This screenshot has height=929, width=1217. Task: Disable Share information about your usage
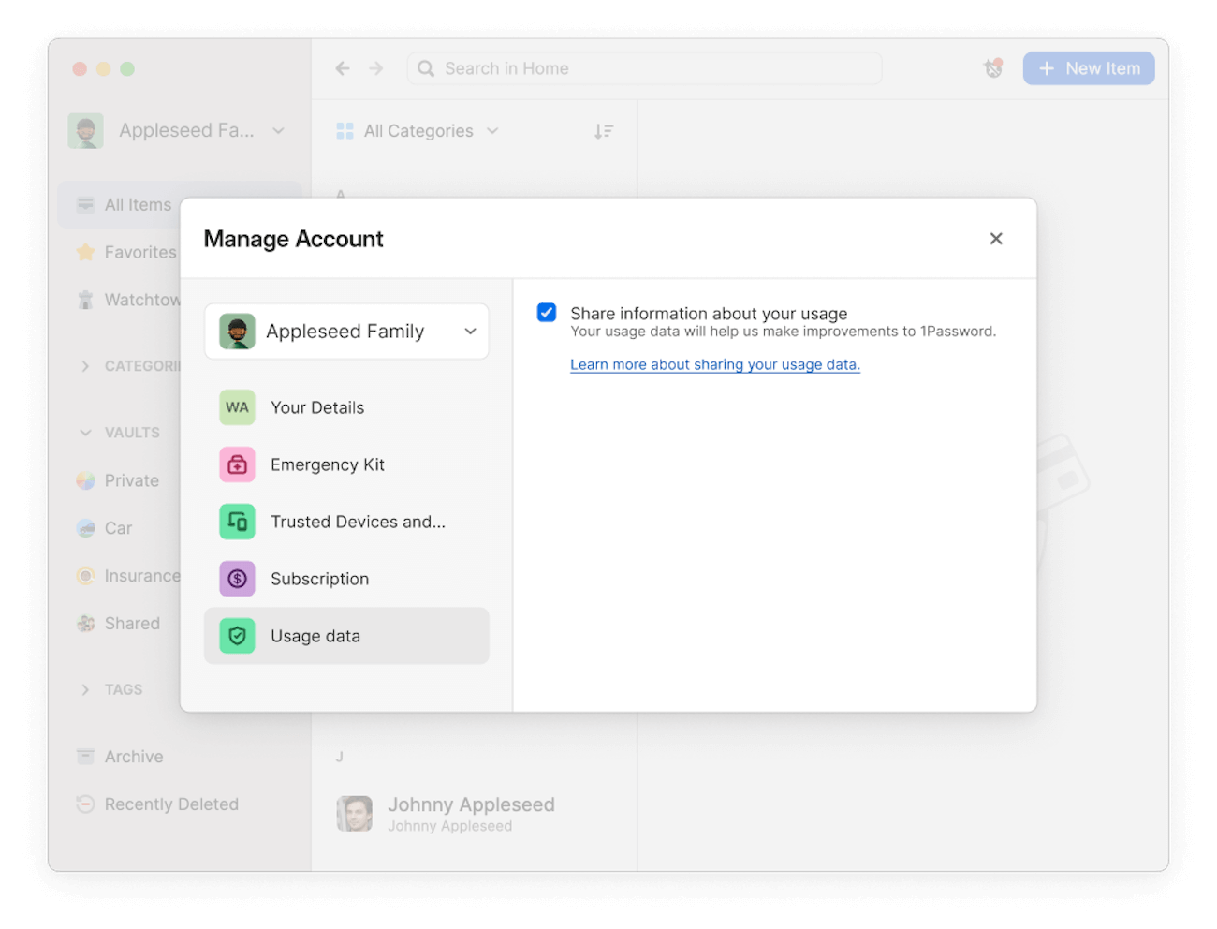(546, 312)
